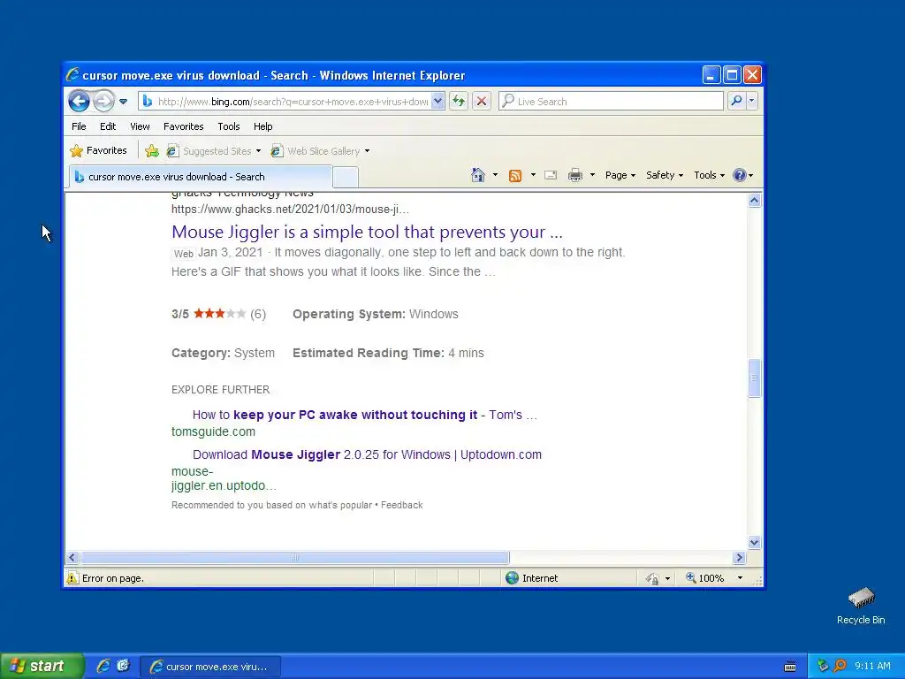The width and height of the screenshot is (905, 679).
Task: Open the Tools command bar menu
Action: pos(709,175)
